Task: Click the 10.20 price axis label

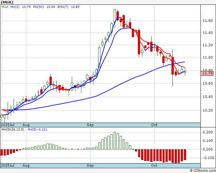Action: pyautogui.click(x=208, y=111)
